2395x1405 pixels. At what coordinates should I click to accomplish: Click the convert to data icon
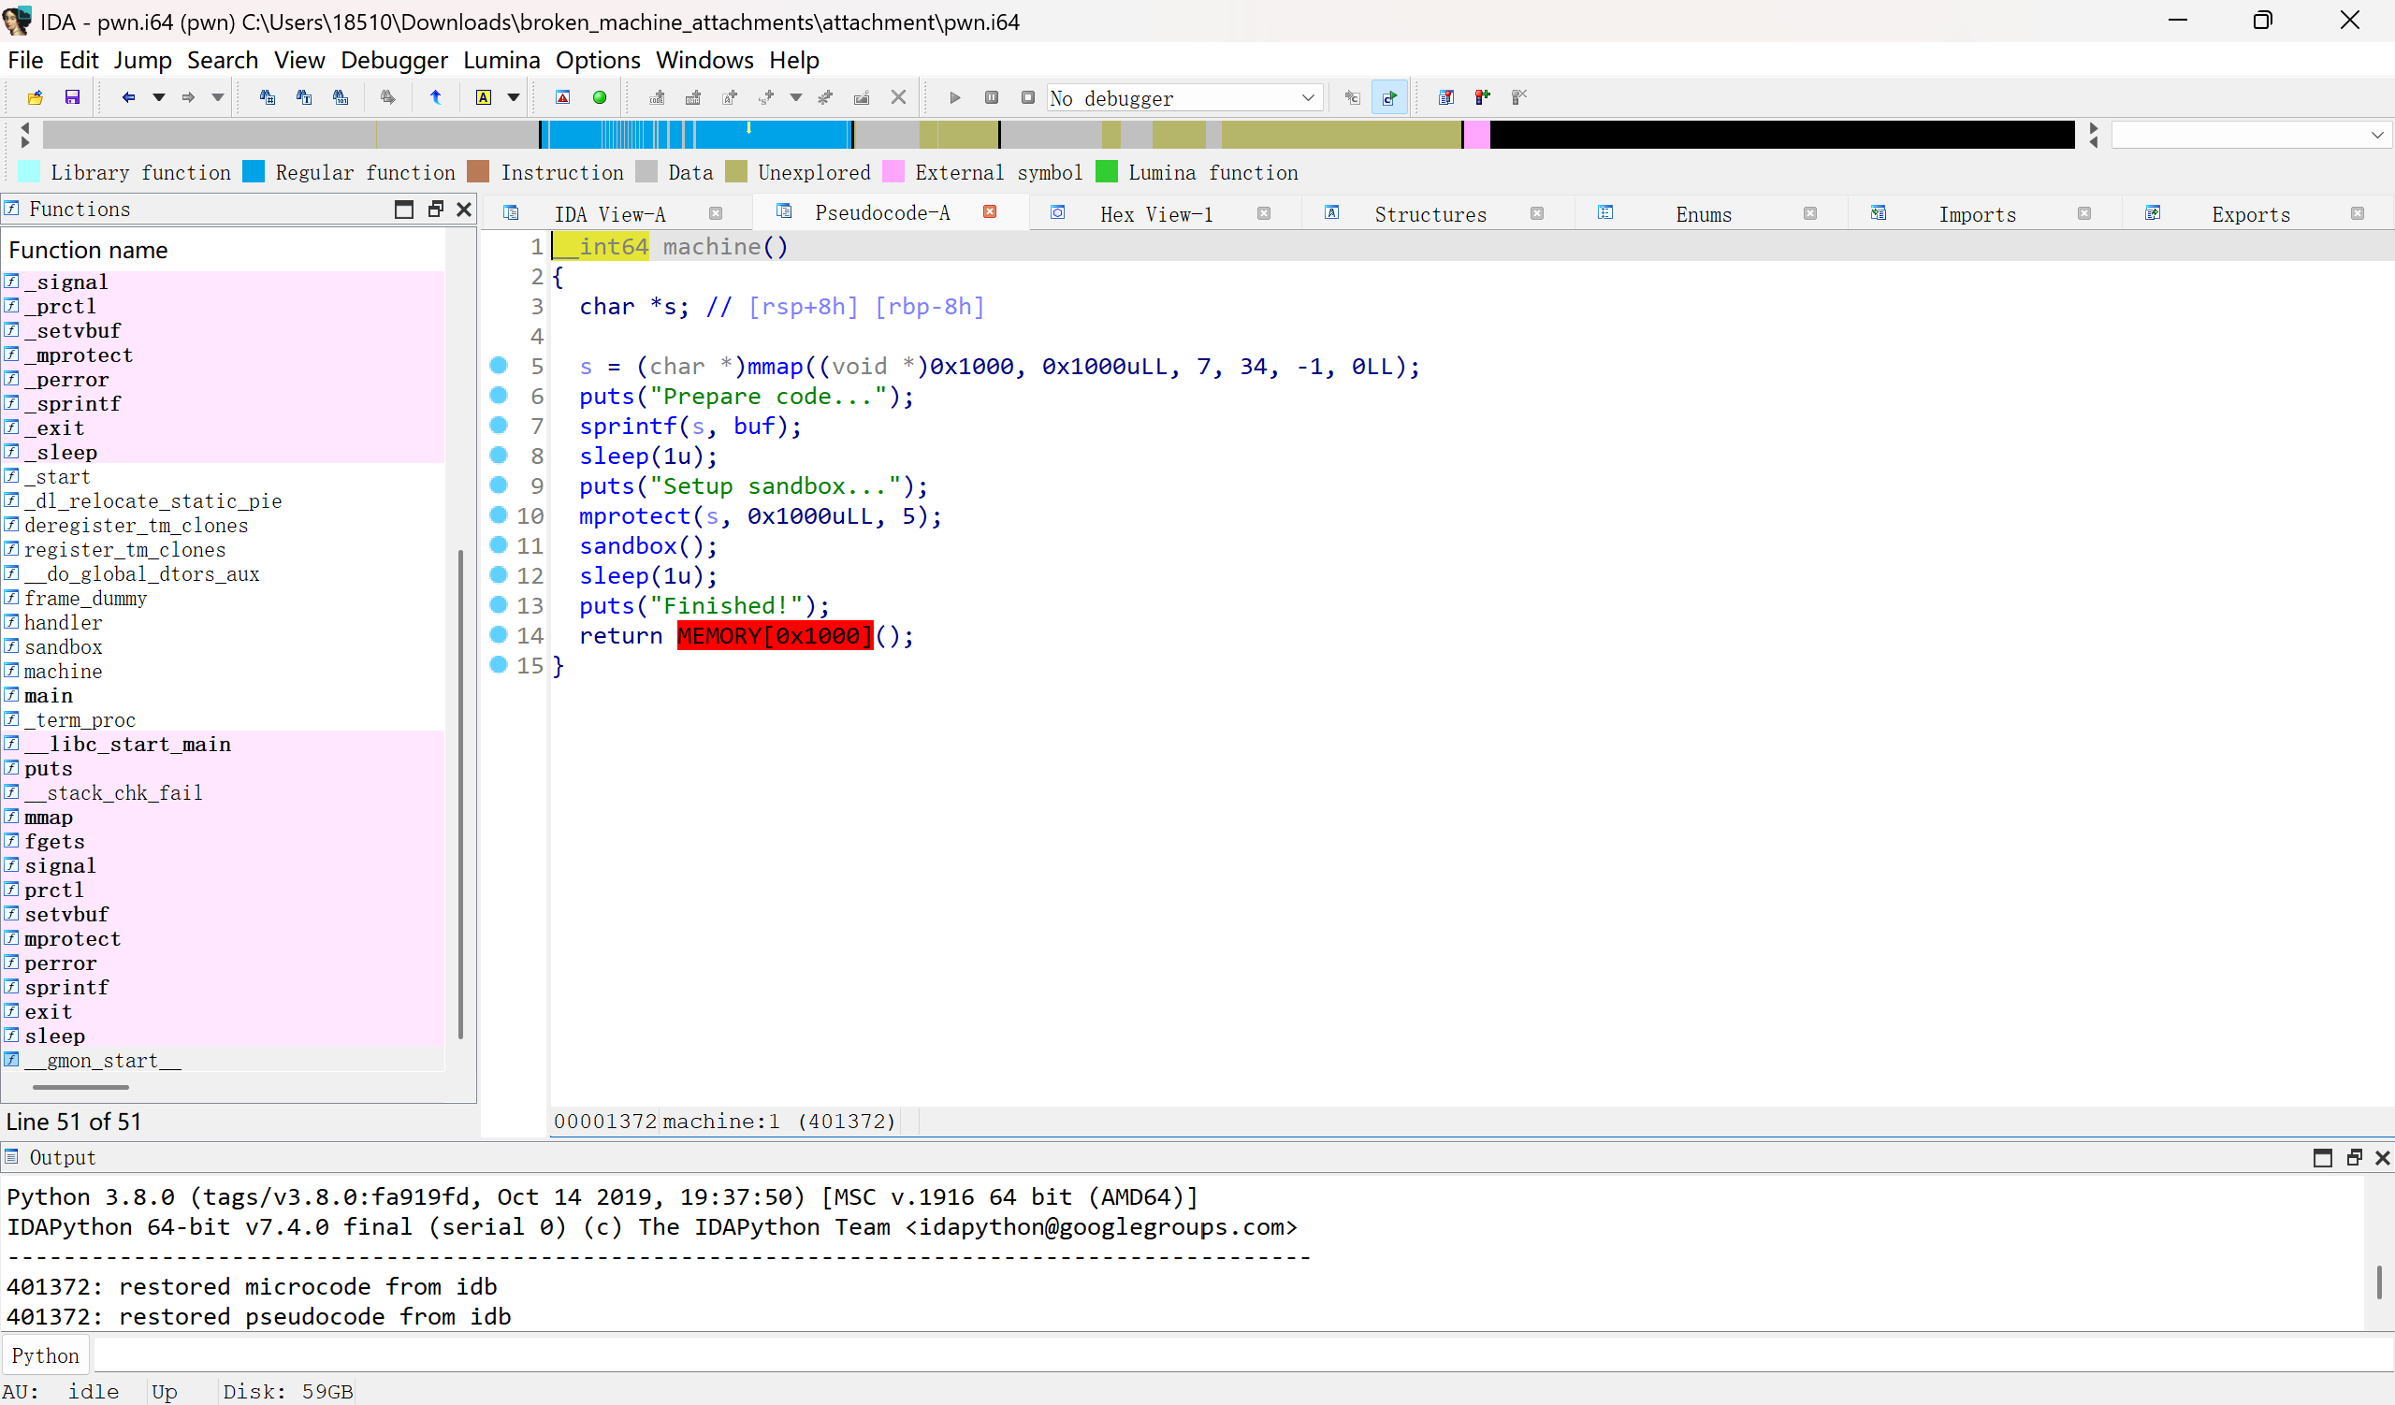(693, 97)
